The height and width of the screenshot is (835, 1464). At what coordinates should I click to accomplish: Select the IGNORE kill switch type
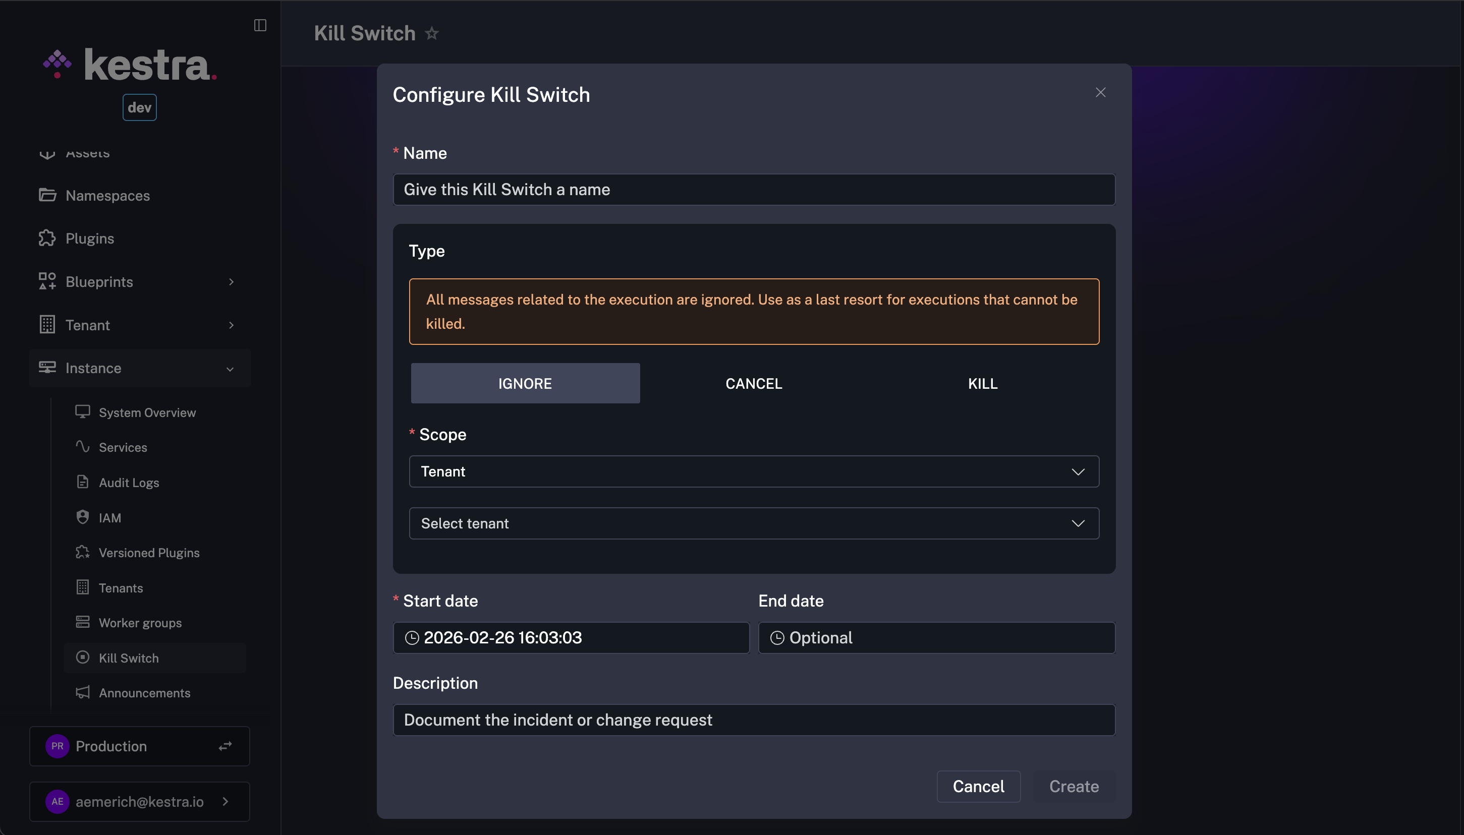point(524,383)
